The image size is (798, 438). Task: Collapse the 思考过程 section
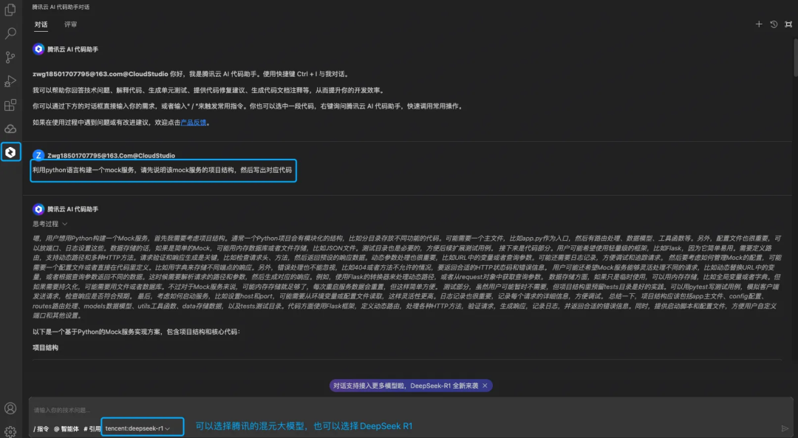point(50,224)
